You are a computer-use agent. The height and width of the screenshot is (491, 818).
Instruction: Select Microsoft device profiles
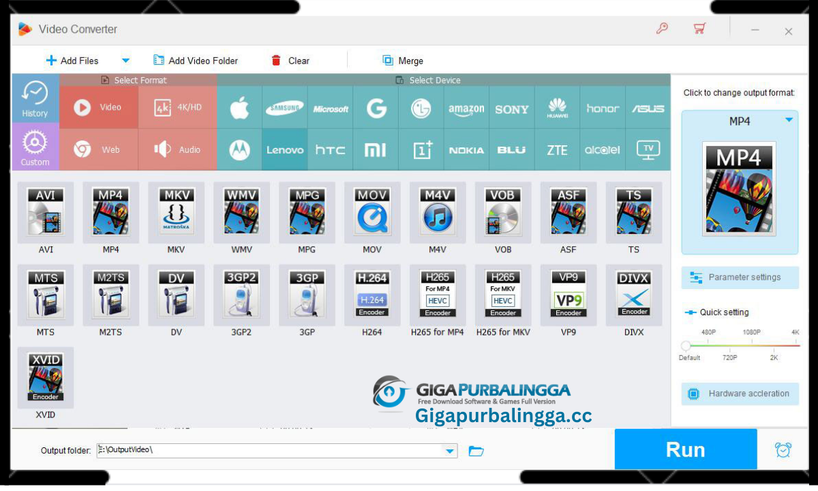point(331,108)
